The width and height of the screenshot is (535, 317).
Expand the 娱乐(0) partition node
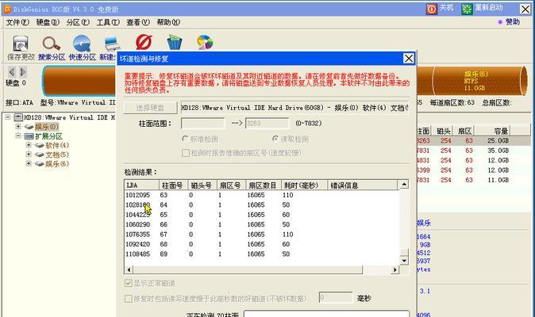(18, 126)
